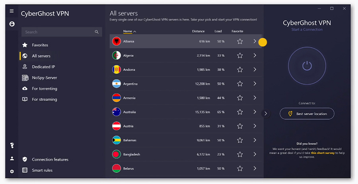Screen dimensions: 358x184
Task: Sort by Favorite column header
Action: [x=237, y=31]
